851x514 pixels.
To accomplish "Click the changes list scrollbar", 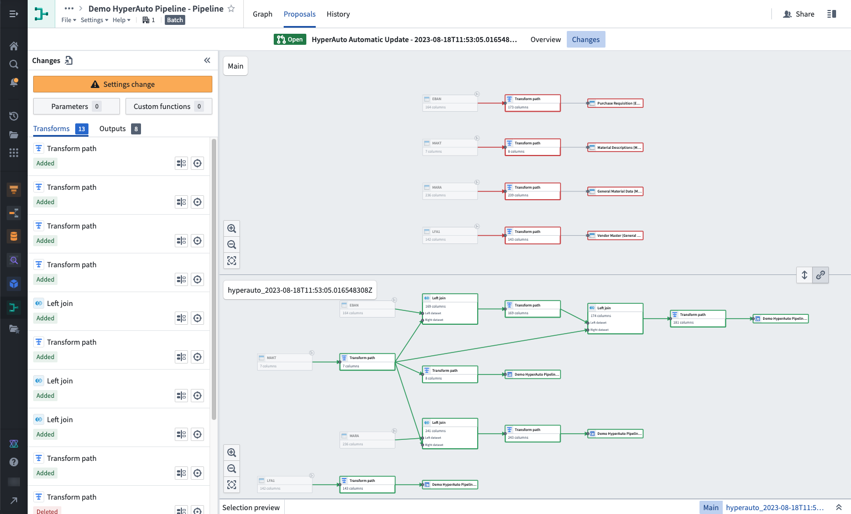I will [214, 279].
